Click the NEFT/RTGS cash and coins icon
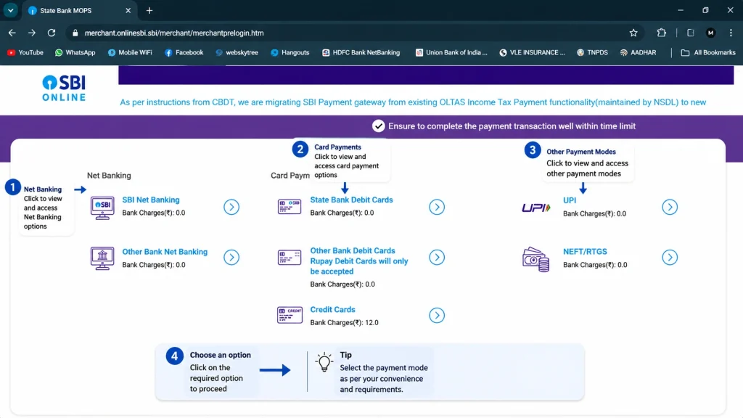 tap(536, 259)
